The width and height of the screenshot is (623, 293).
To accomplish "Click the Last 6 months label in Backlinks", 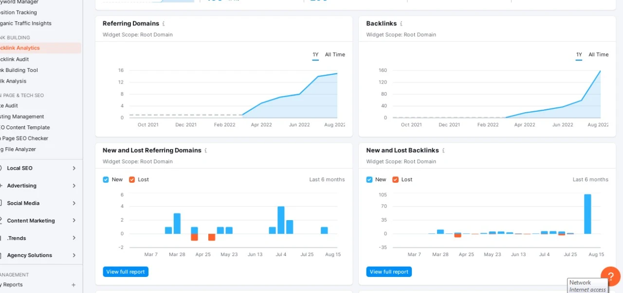I will point(590,179).
